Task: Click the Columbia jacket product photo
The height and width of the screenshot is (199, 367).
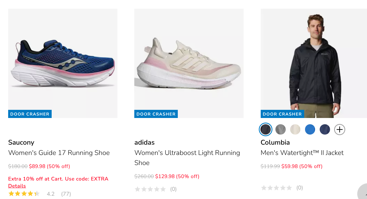Action: coord(314,63)
